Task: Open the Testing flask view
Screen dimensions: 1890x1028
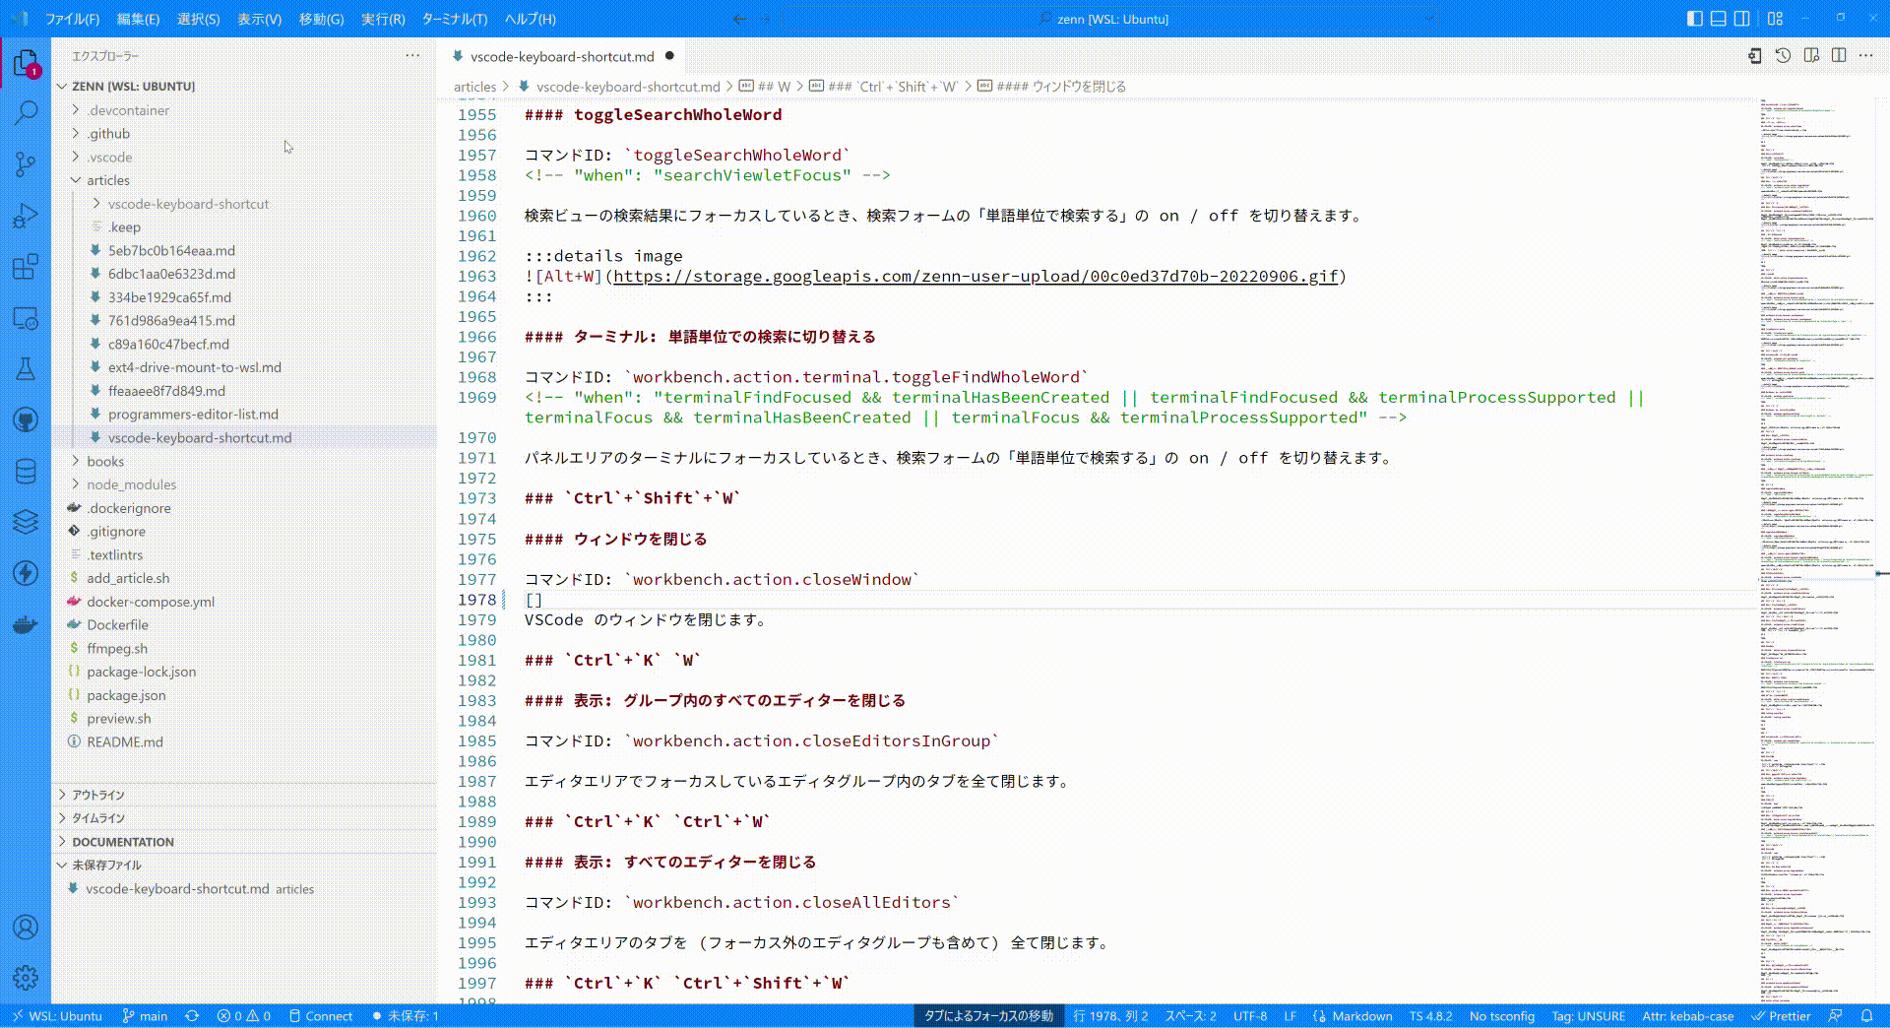Action: (x=26, y=369)
